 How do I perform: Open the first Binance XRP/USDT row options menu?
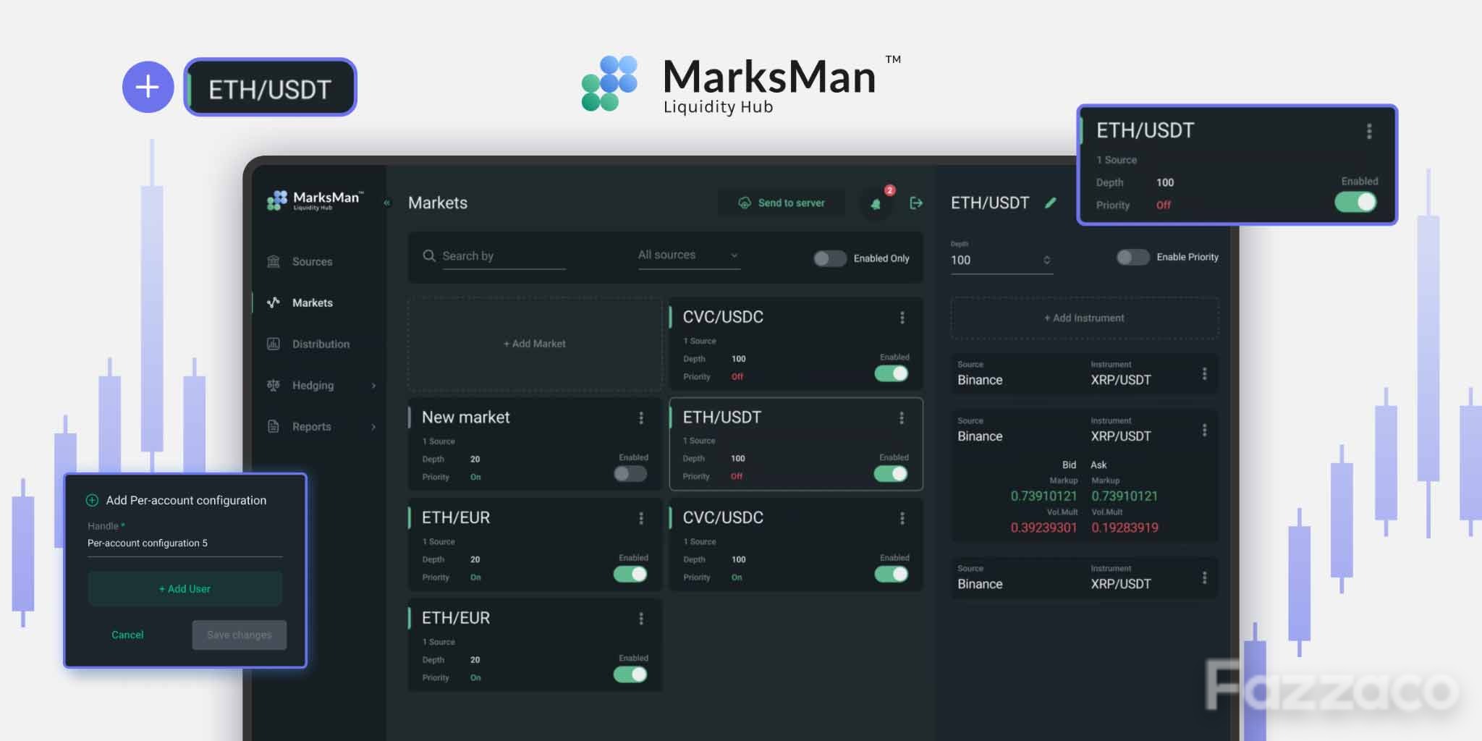(1204, 373)
